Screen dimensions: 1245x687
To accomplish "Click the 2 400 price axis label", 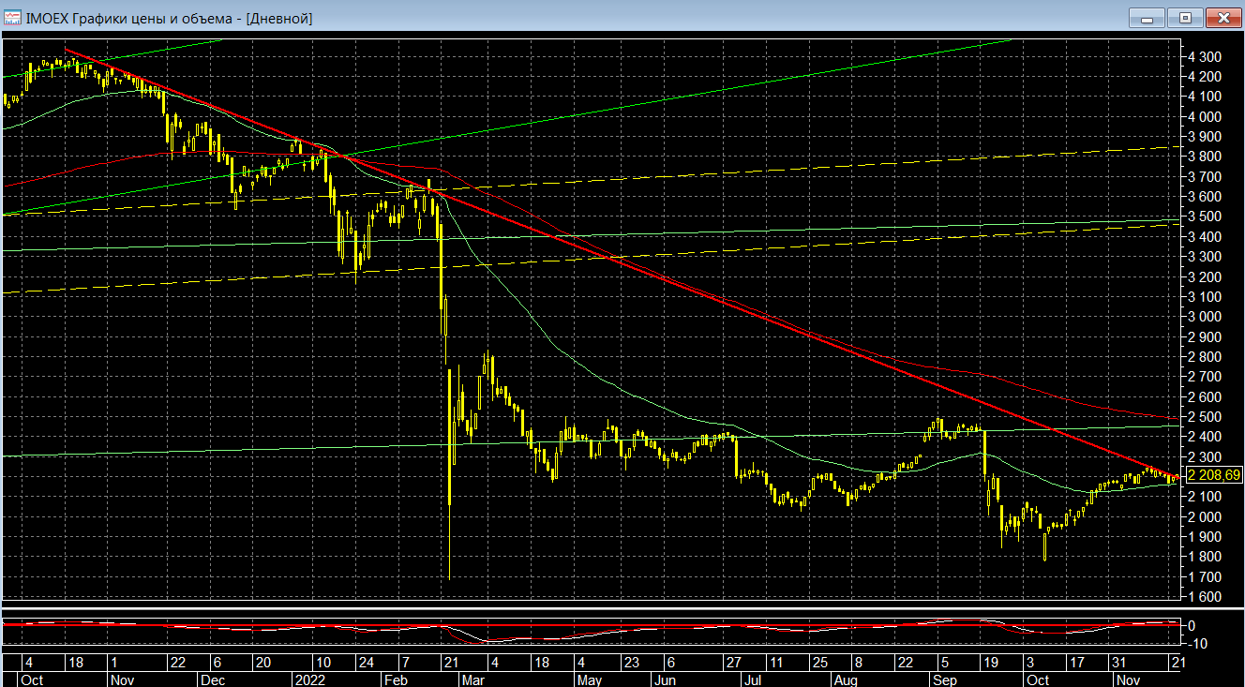I will point(1204,437).
